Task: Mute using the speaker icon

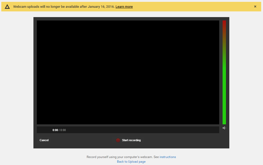Action: point(224,128)
